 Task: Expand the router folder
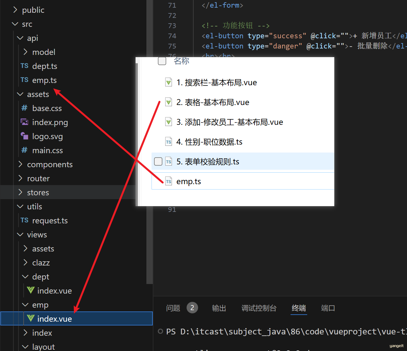(x=20, y=178)
